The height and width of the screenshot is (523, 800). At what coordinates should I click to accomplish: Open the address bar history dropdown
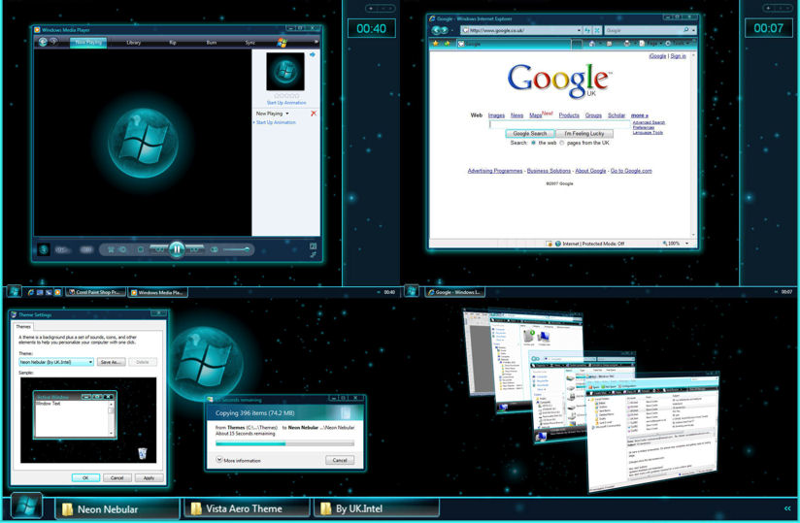[x=579, y=31]
